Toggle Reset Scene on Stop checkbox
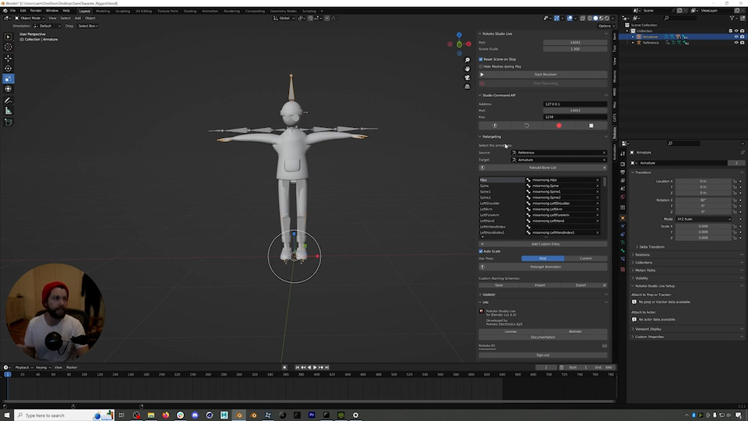 point(481,59)
